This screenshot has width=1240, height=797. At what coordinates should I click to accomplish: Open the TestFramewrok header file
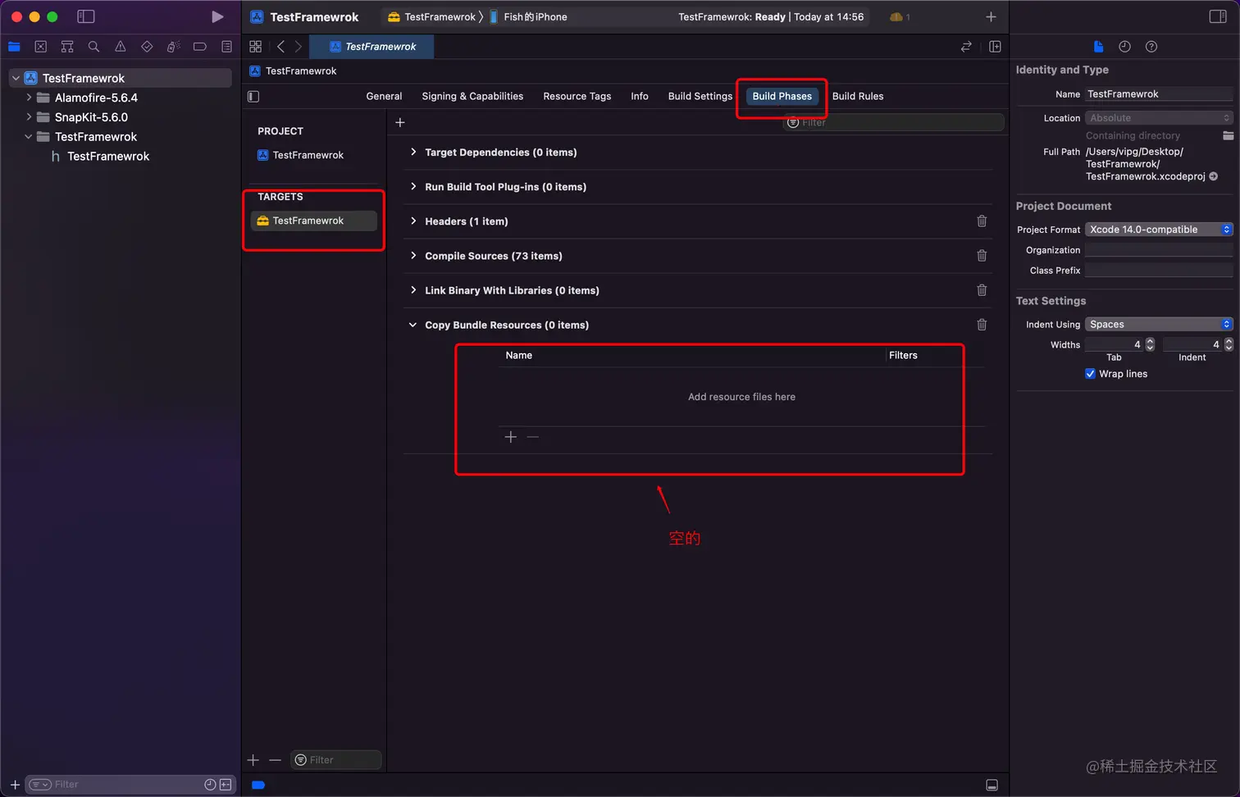108,156
